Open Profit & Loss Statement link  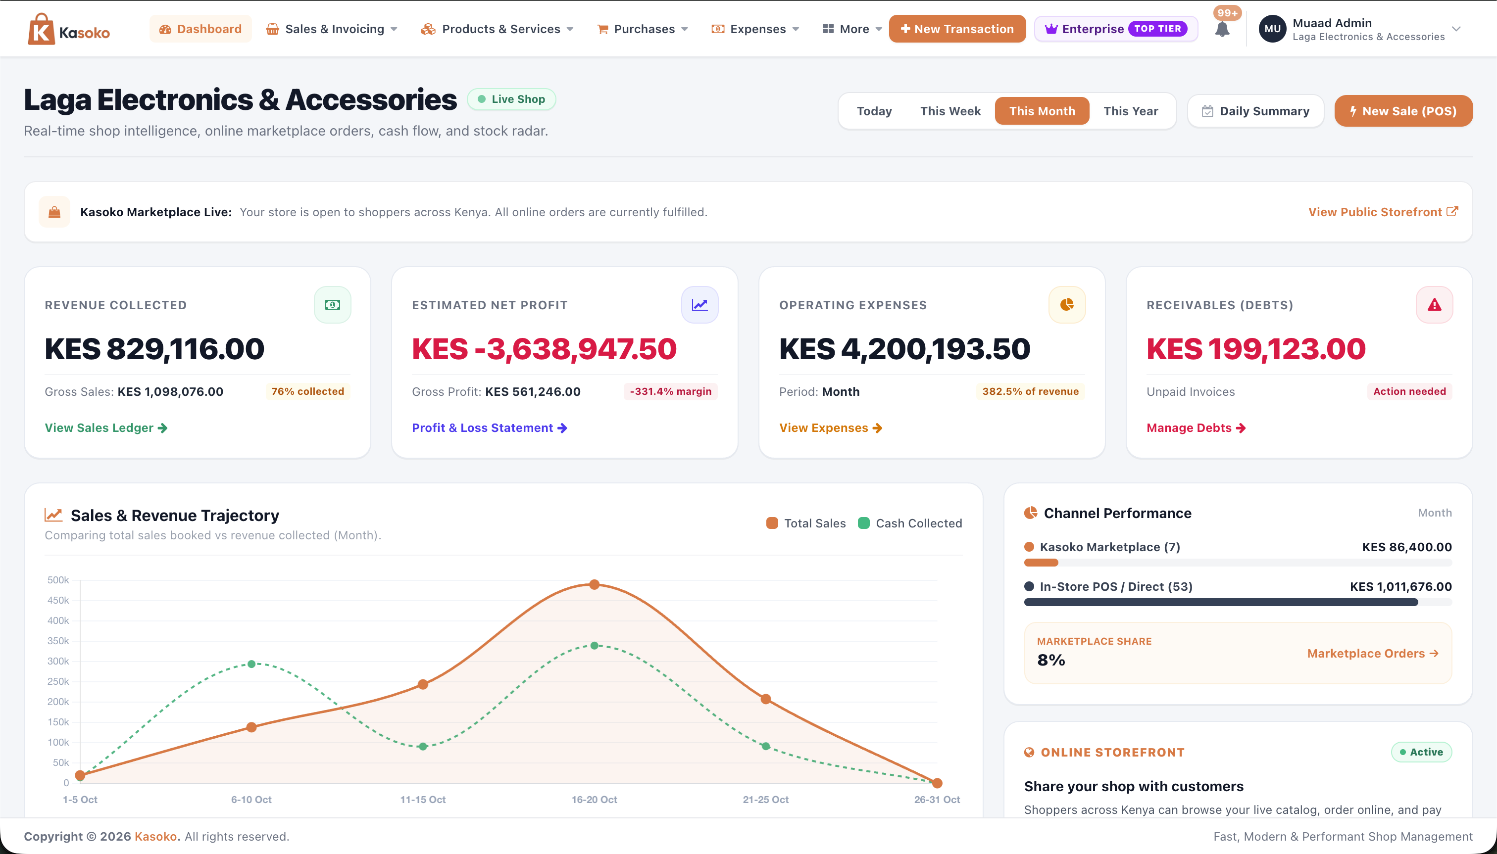[x=490, y=427]
